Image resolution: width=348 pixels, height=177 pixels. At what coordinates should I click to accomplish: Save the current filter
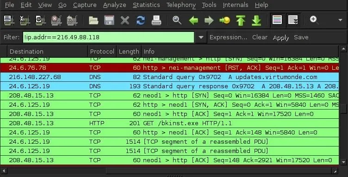(301, 37)
